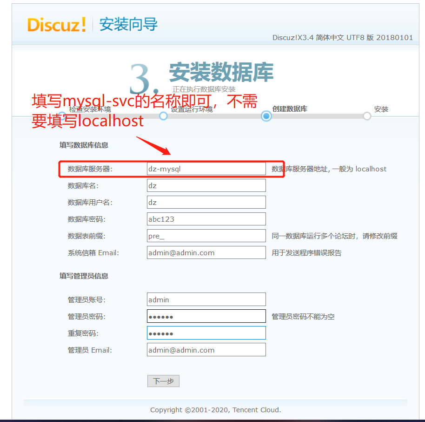Click the hint 请修改前缀 beside table prefix
The height and width of the screenshot is (422, 425).
pos(380,236)
